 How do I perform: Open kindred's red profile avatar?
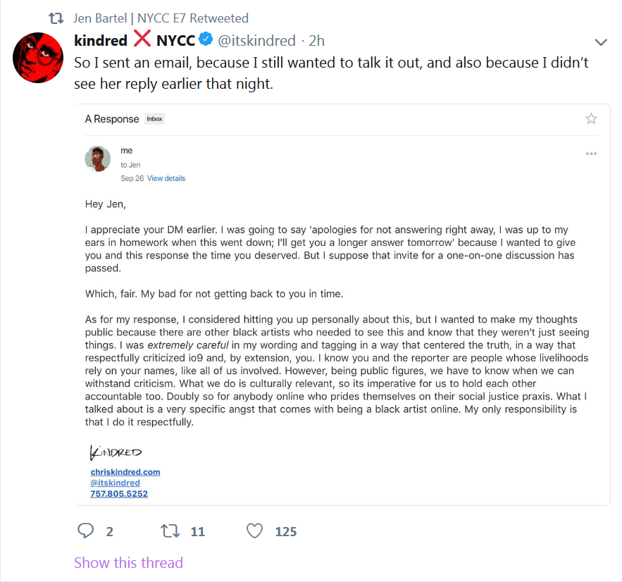38,58
